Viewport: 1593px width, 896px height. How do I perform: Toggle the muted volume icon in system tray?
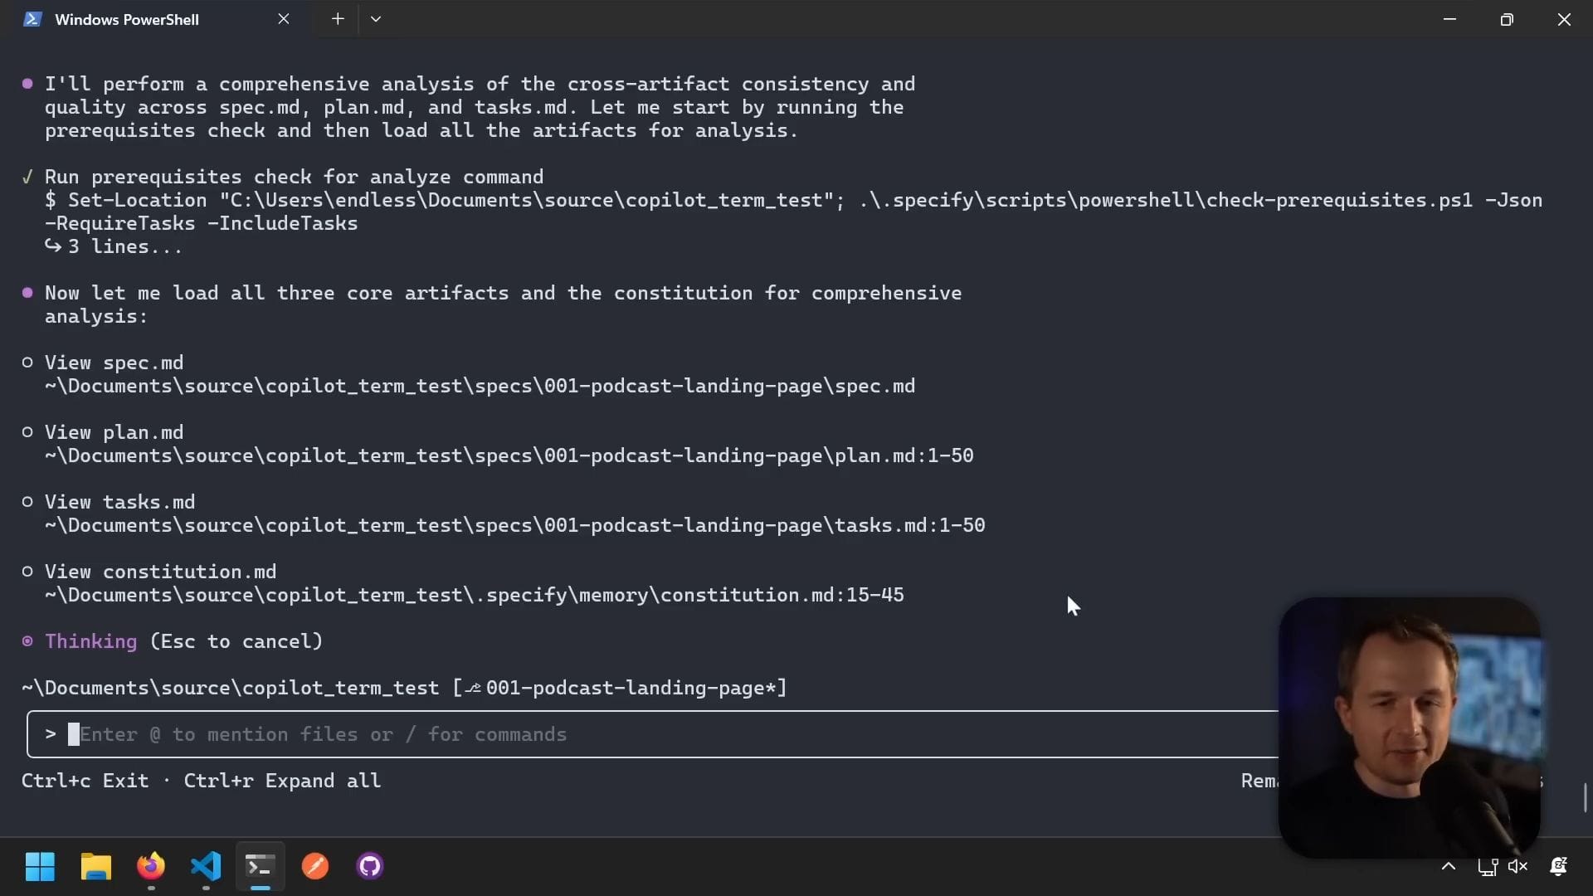[1517, 867]
